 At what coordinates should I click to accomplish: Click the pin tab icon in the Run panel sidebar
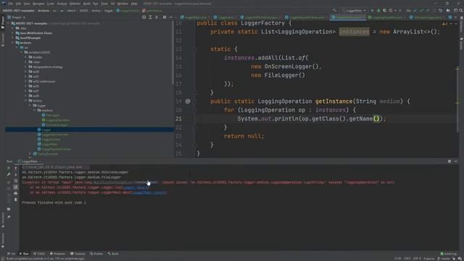pyautogui.click(x=9, y=217)
